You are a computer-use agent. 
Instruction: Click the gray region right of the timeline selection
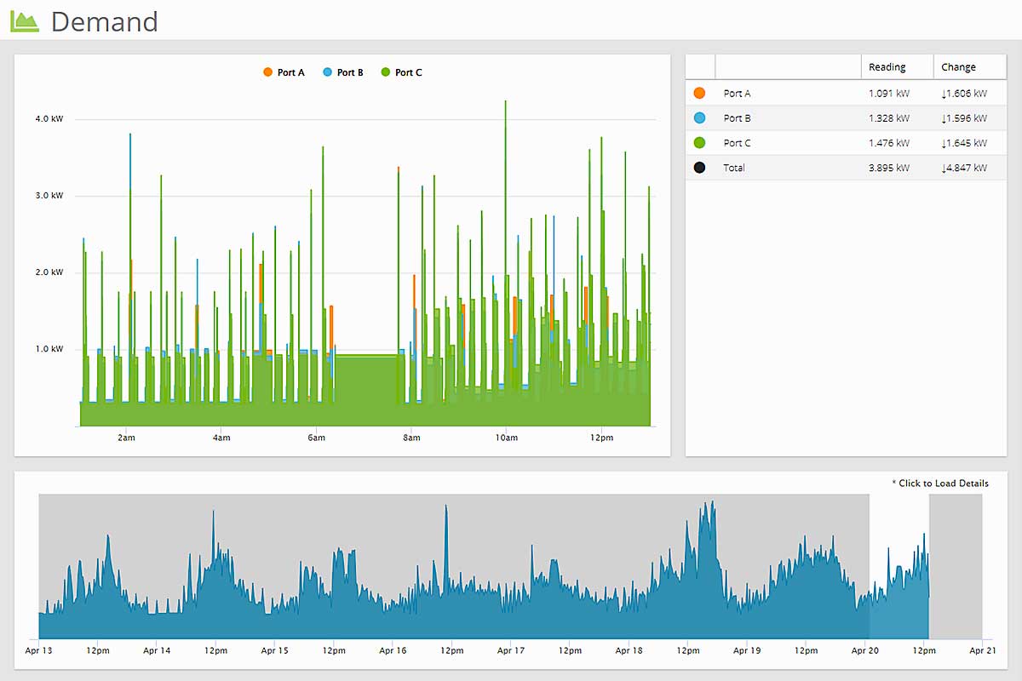pos(955,566)
